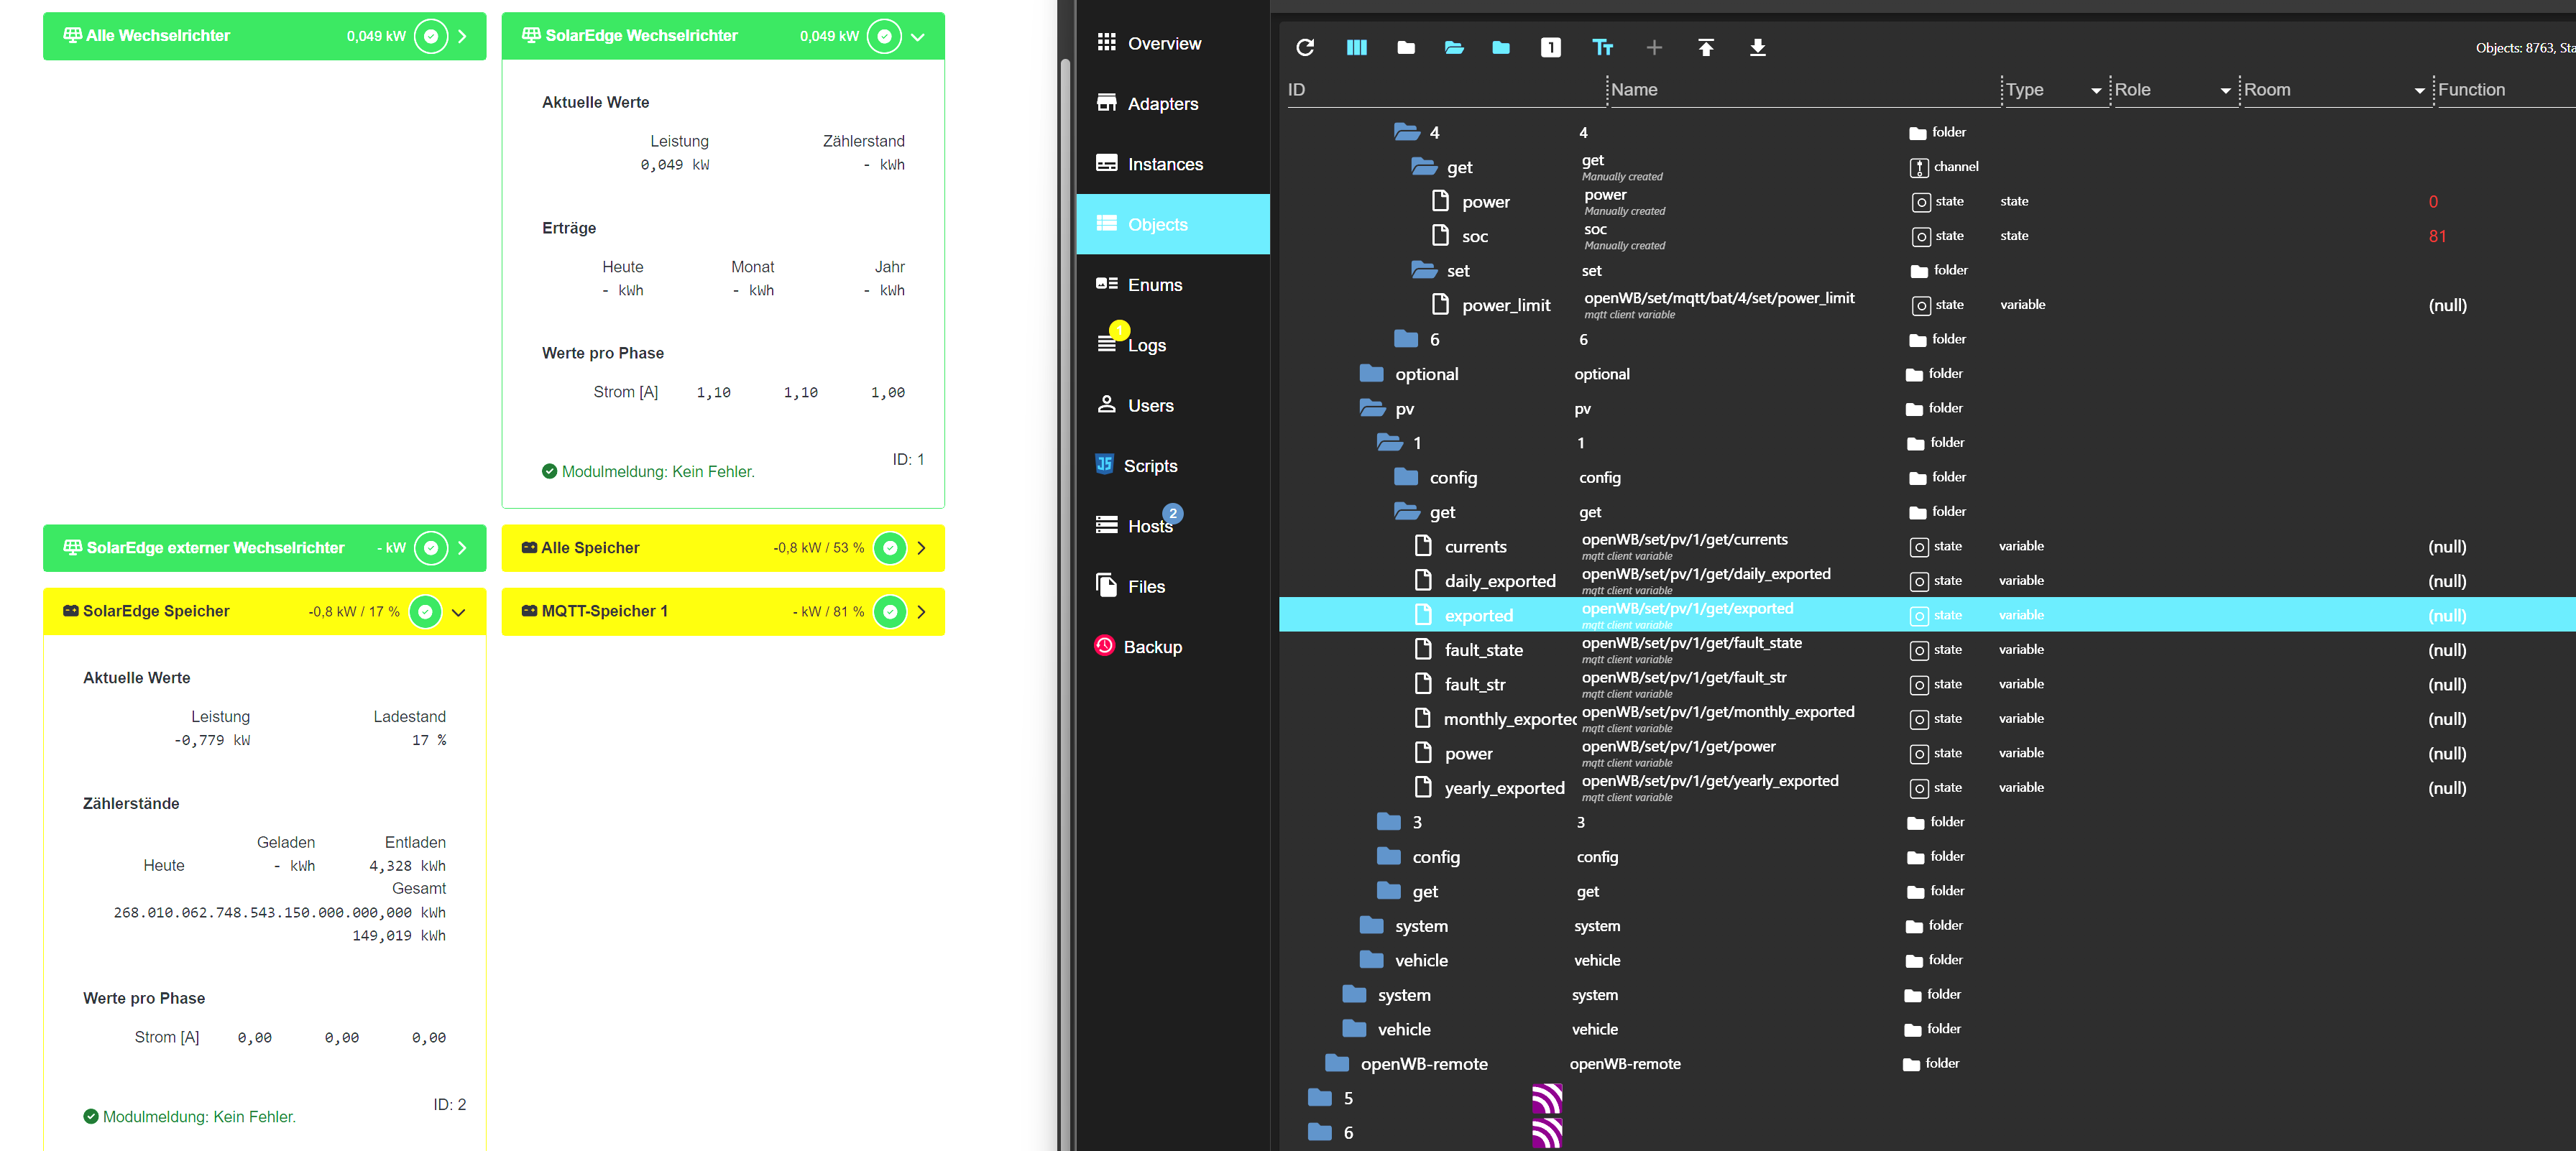Open the Logs menu item

click(1147, 345)
